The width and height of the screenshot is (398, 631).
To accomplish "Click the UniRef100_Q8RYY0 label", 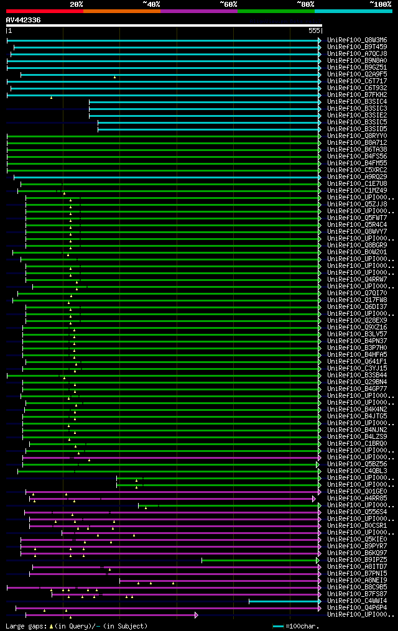I will click(358, 136).
